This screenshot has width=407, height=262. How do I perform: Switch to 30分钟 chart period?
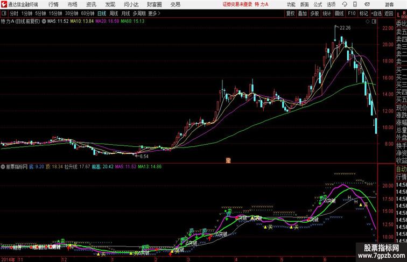[x=72, y=13]
